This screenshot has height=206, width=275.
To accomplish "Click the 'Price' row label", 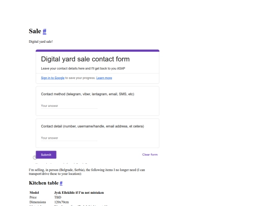I will tap(33, 197).
